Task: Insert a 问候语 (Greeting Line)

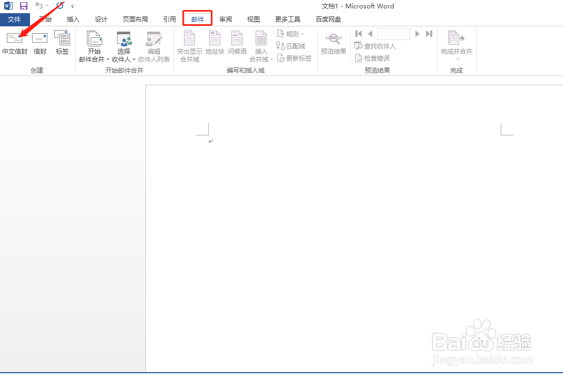Action: tap(237, 45)
